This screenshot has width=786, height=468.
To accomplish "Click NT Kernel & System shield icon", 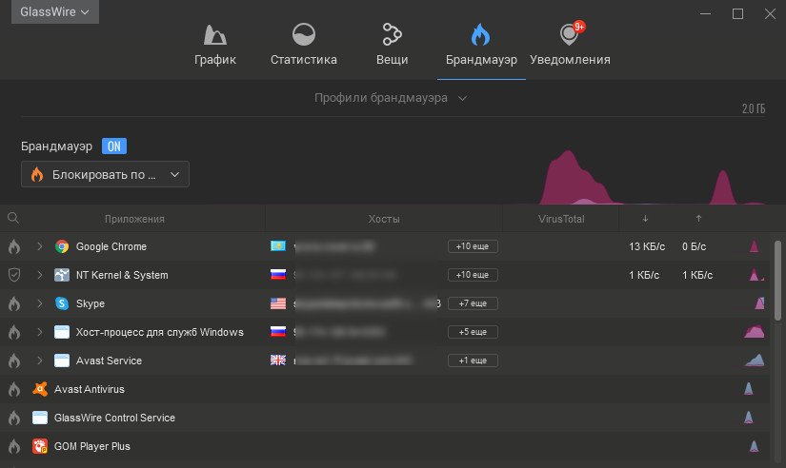I will point(14,275).
